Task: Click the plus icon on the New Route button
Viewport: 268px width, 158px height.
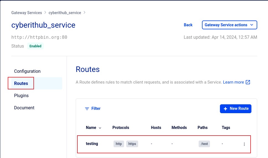Action: tap(225, 109)
